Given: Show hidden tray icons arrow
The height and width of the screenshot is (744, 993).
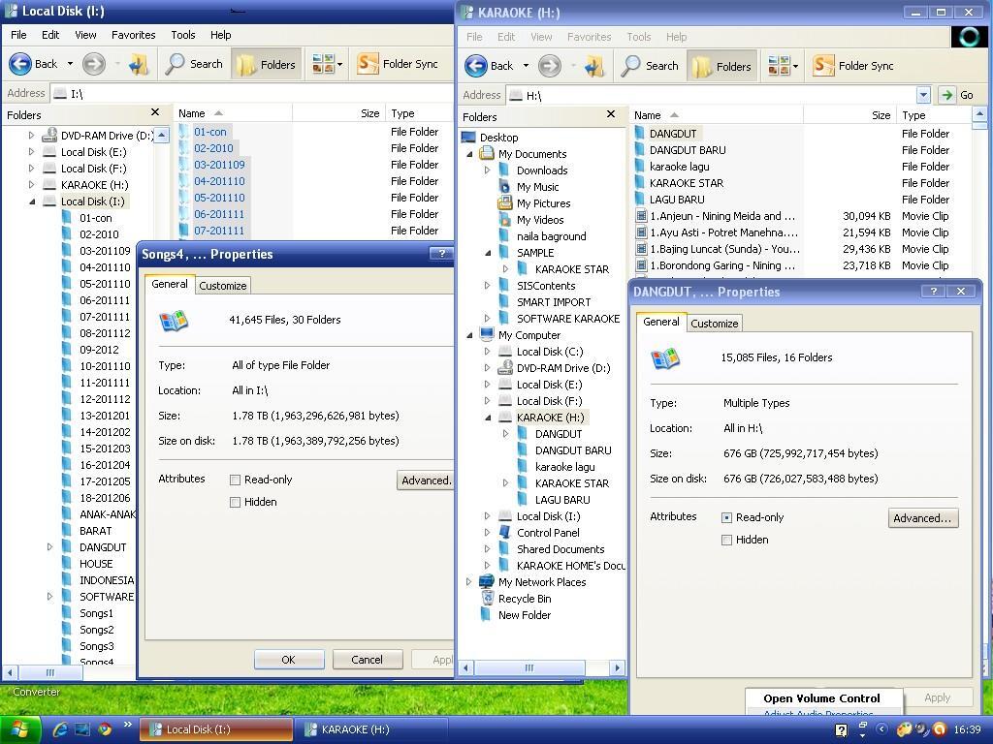Looking at the screenshot, I should (881, 729).
